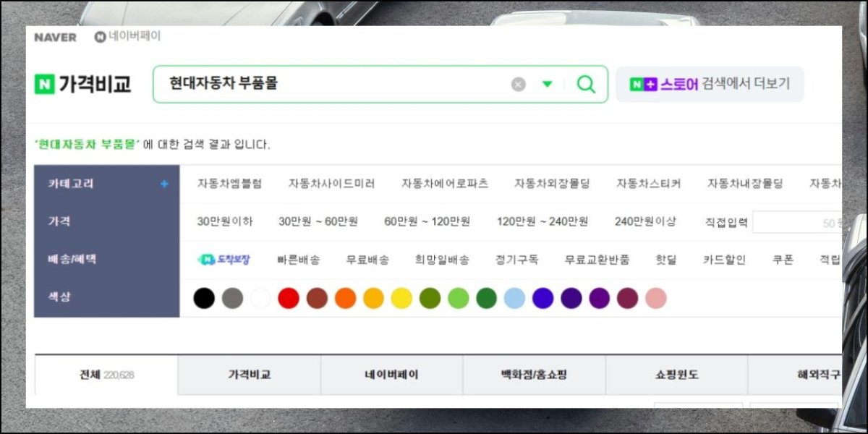Pick the yellow color swatch

(x=401, y=298)
